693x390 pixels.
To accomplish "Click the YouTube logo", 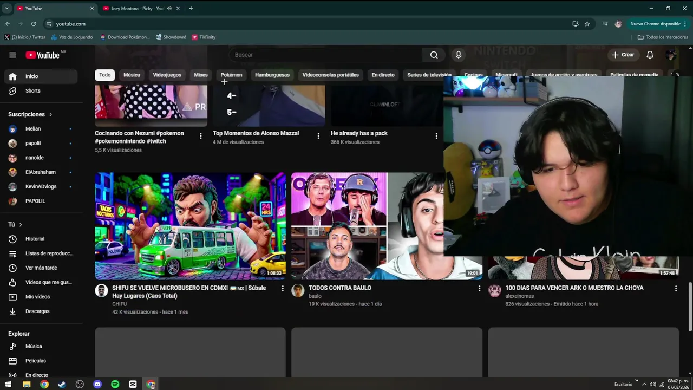I will click(x=42, y=55).
